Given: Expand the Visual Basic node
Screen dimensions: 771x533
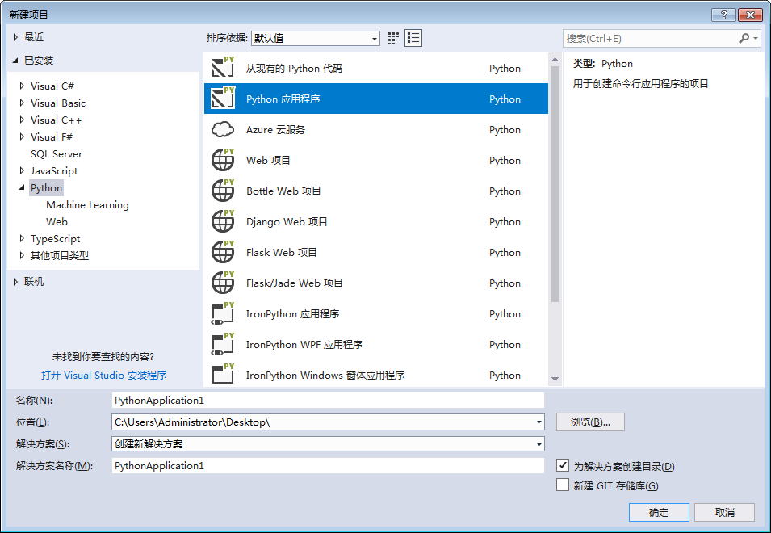Looking at the screenshot, I should [x=22, y=103].
